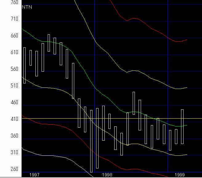Image resolution: width=202 pixels, height=178 pixels.
Task: Select the 1999 year label on time axis
Action: pyautogui.click(x=180, y=175)
